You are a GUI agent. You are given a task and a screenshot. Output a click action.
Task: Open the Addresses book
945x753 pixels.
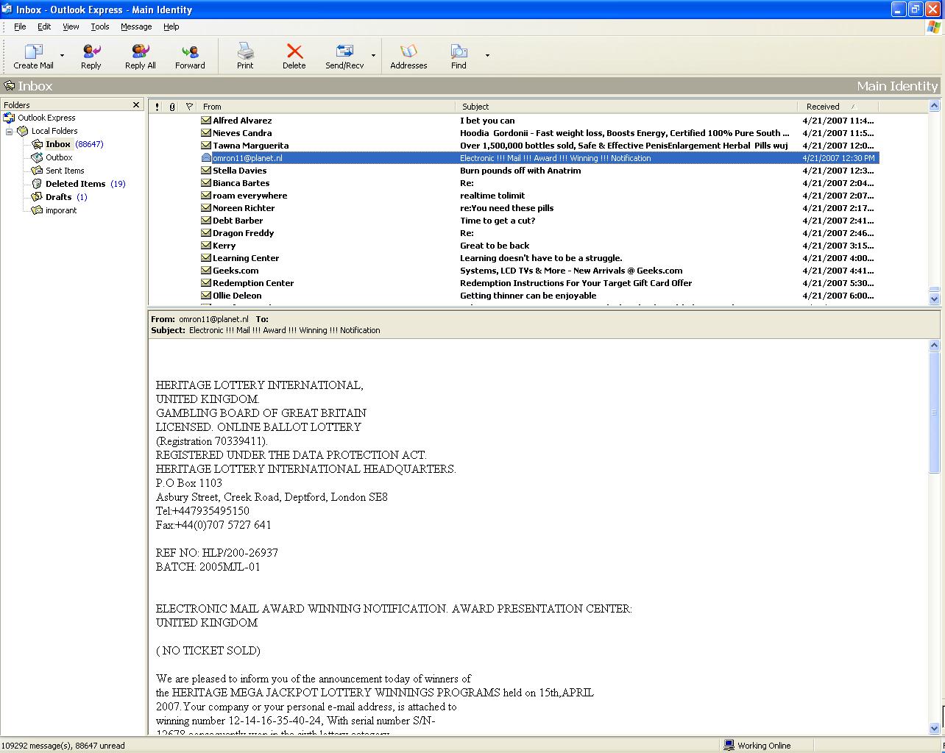click(408, 56)
